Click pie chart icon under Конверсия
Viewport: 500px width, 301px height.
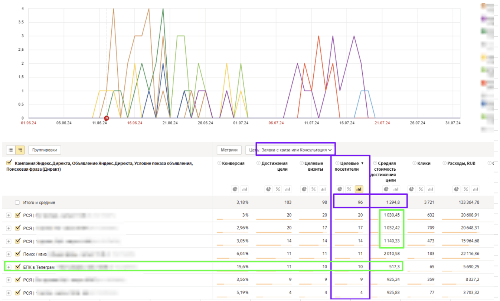coord(235,189)
